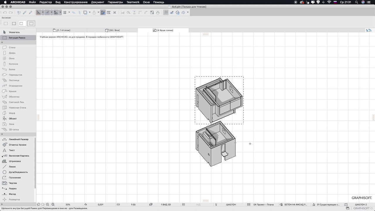Screen dimensions: 375x211
Task: Open grid snap options dropdown arrow
Action: coord(69,13)
